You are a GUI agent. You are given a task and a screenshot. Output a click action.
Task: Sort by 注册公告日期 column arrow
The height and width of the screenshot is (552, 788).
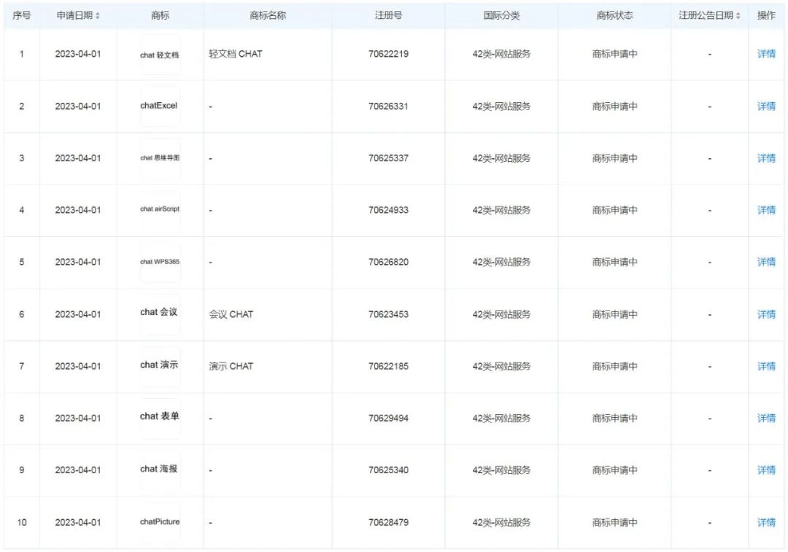click(738, 15)
